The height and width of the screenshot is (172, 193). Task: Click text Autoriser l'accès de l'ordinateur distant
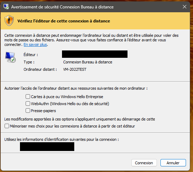point(76,88)
